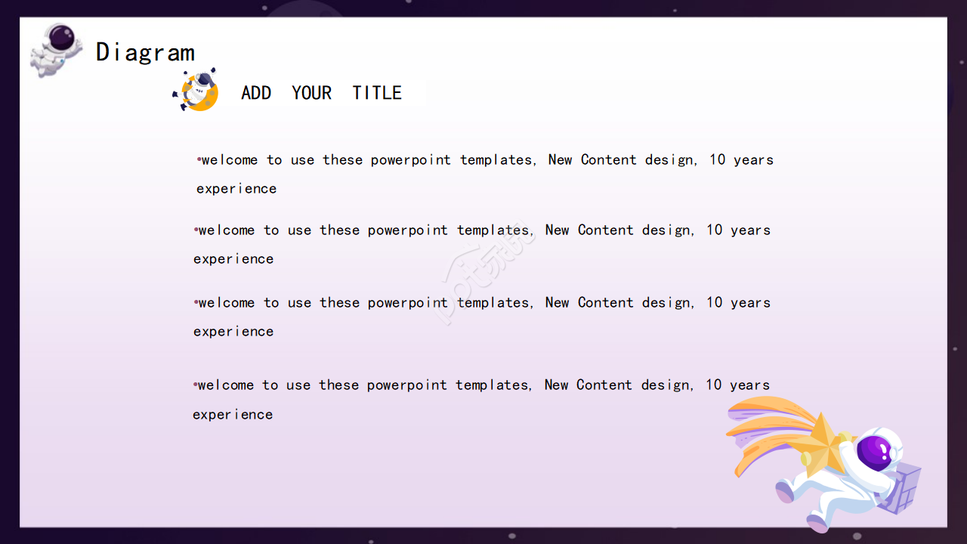
Task: Select the astronaut-on-moon icon next to ADD YOUR TITLE
Action: [196, 90]
